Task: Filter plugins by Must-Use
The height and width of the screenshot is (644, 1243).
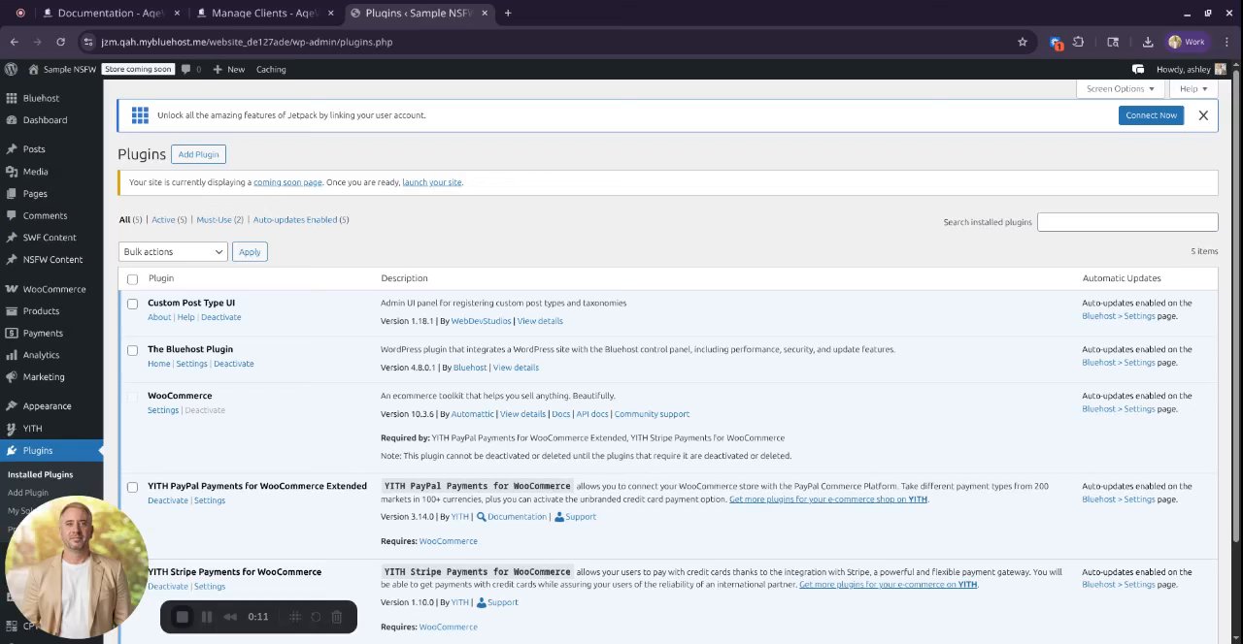Action: [214, 220]
